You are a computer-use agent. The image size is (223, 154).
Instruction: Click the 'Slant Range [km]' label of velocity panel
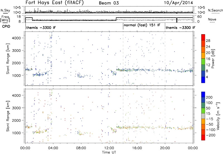pos(8,116)
